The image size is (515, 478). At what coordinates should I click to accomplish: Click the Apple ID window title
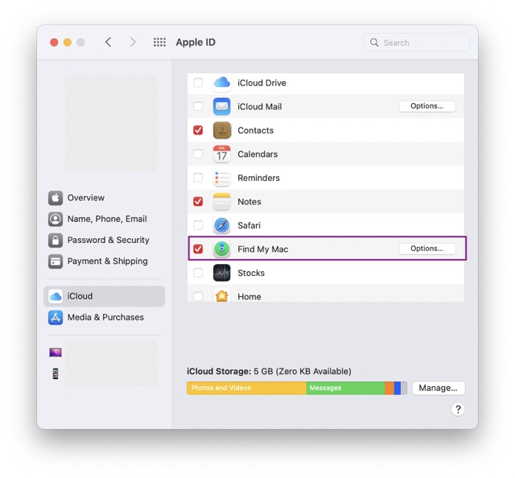[196, 42]
